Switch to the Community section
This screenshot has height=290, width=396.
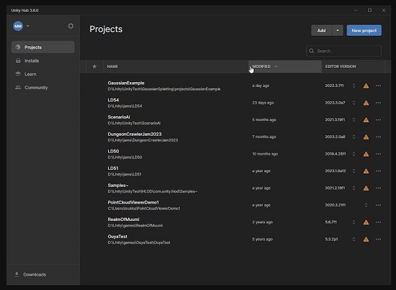[x=36, y=88]
